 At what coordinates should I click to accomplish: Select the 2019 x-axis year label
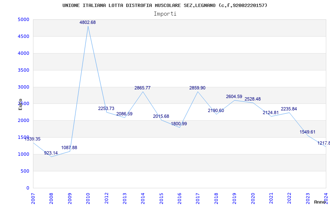click(x=234, y=199)
